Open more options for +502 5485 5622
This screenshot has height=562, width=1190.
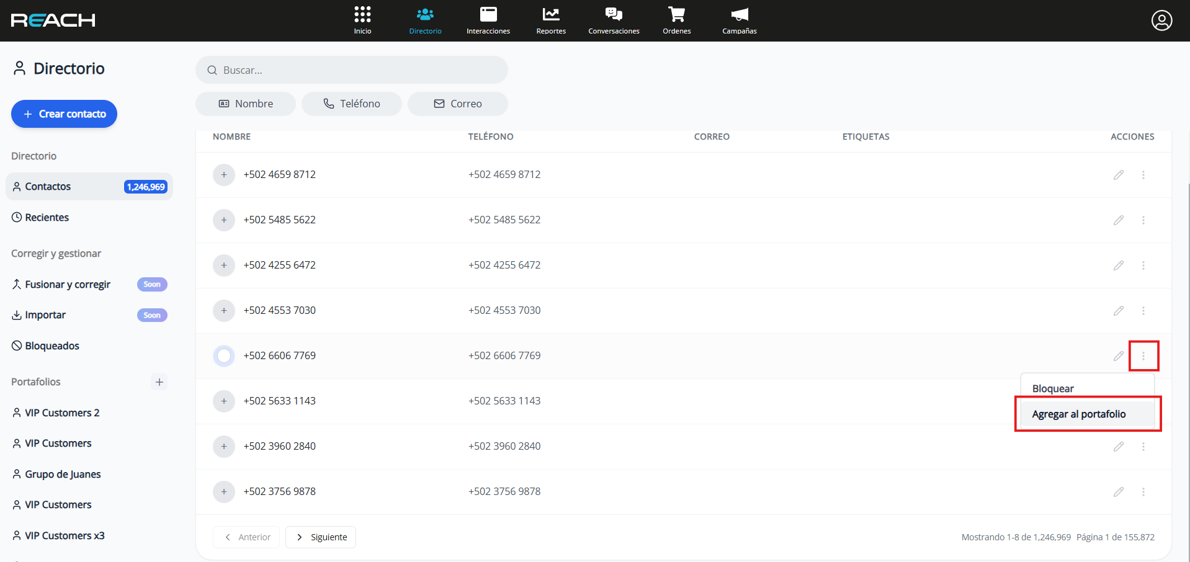click(1143, 220)
